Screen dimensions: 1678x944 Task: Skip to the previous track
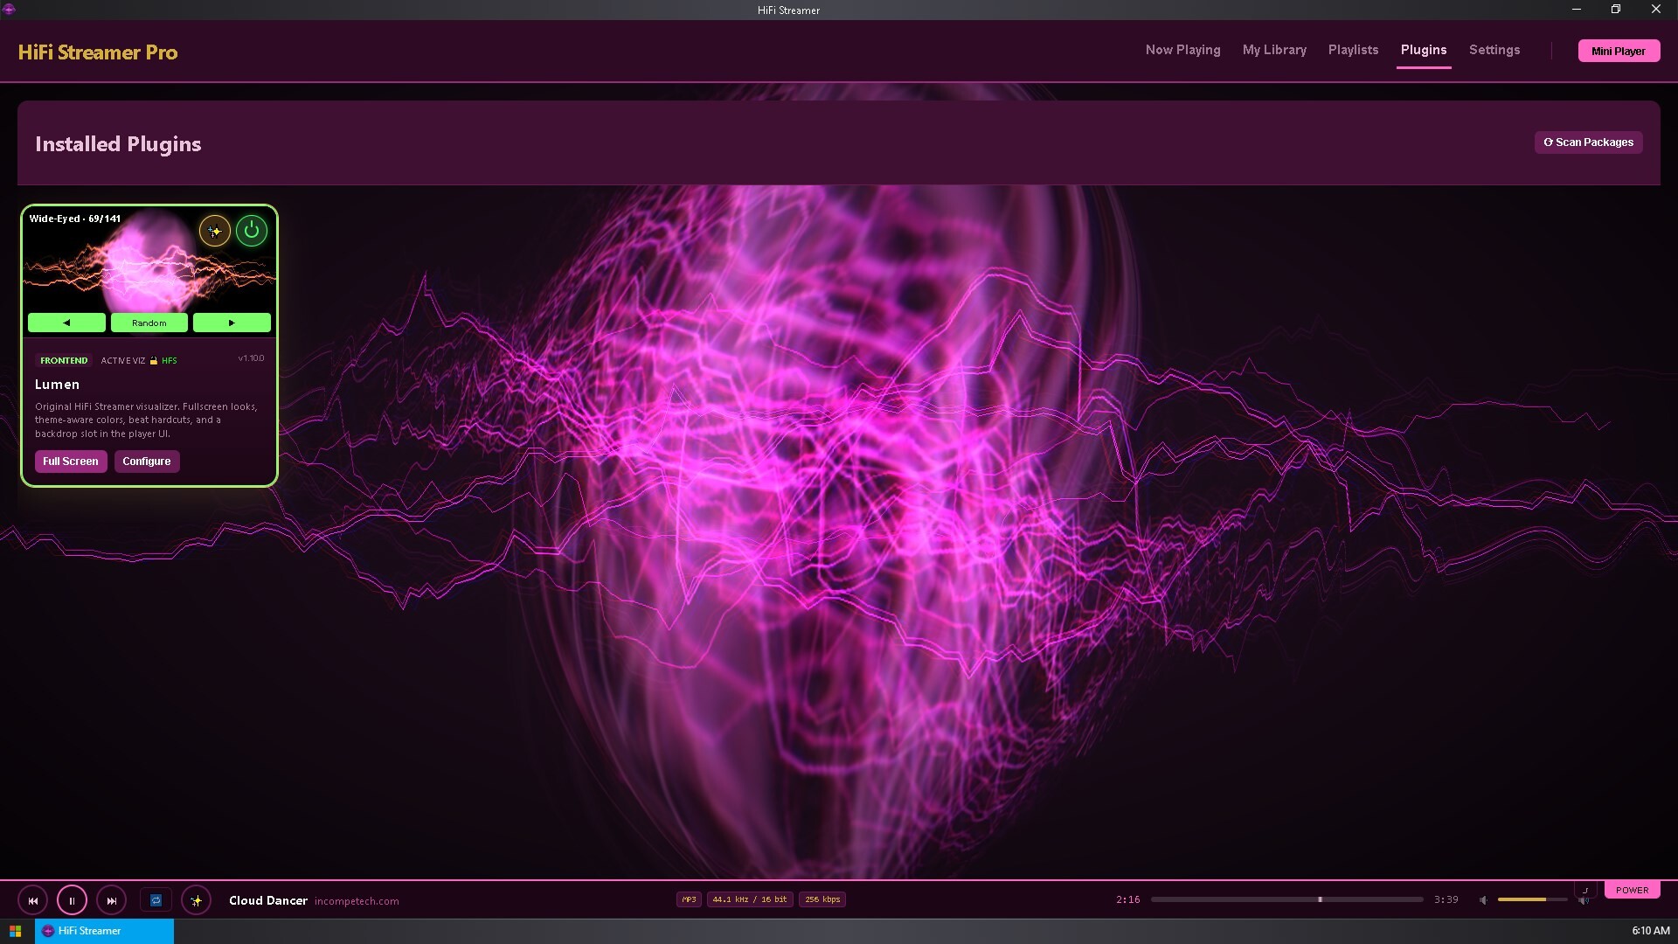(x=33, y=900)
